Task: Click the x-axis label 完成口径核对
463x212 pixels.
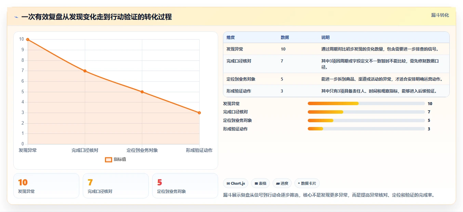Action: coord(85,150)
